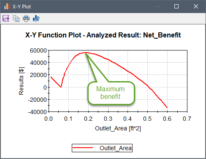
Task: Open chart style editor icon
Action: tap(36, 19)
